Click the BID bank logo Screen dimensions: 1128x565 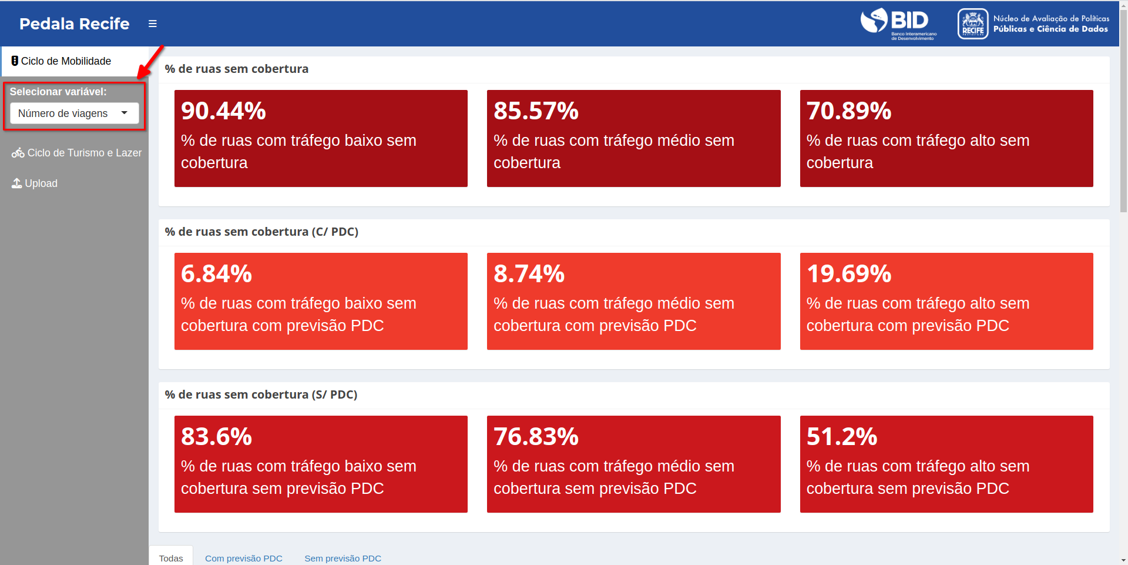(x=898, y=24)
